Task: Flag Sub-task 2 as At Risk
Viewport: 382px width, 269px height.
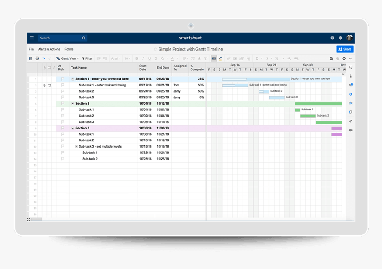Action: 62,91
